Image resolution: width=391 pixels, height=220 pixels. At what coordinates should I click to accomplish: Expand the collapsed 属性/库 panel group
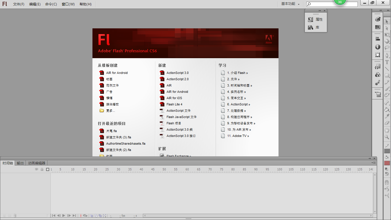point(320,11)
